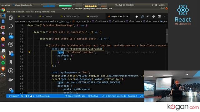Show applications grid in the Ubuntu dock
Image resolution: width=200 pixels, height=112 pixels.
click(x=3, y=95)
